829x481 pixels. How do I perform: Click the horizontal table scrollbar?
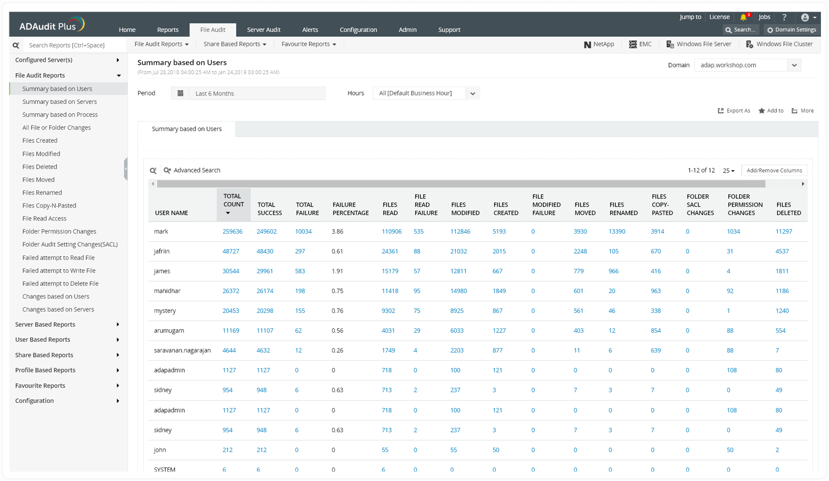pos(461,184)
